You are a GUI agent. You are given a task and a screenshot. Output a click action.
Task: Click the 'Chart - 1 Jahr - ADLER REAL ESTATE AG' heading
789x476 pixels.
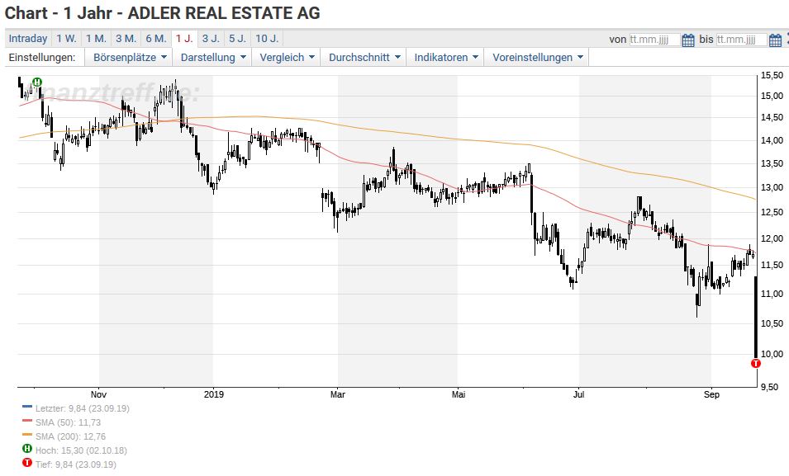pyautogui.click(x=163, y=13)
